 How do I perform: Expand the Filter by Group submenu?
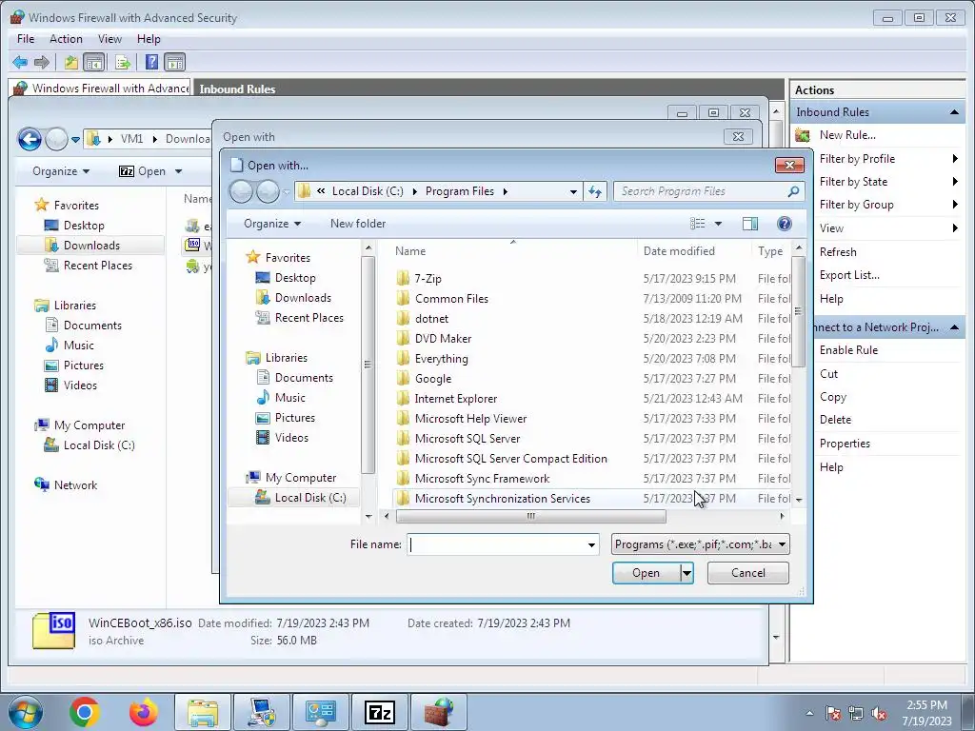(955, 205)
